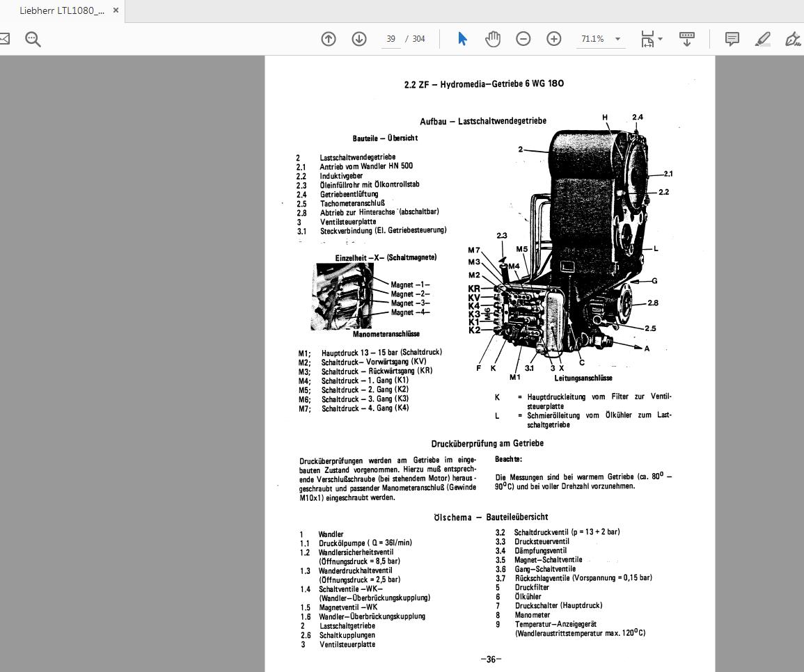Zoom in on the document
804x672 pixels.
(553, 39)
